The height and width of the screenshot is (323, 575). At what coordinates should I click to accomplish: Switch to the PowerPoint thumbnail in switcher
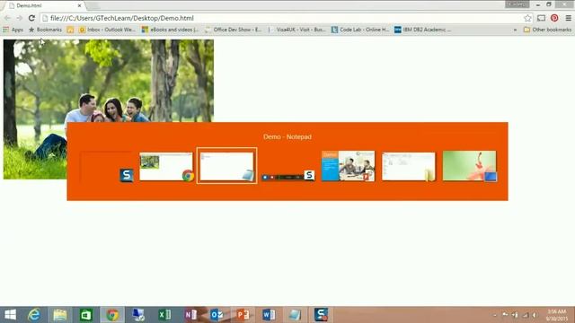tap(348, 166)
